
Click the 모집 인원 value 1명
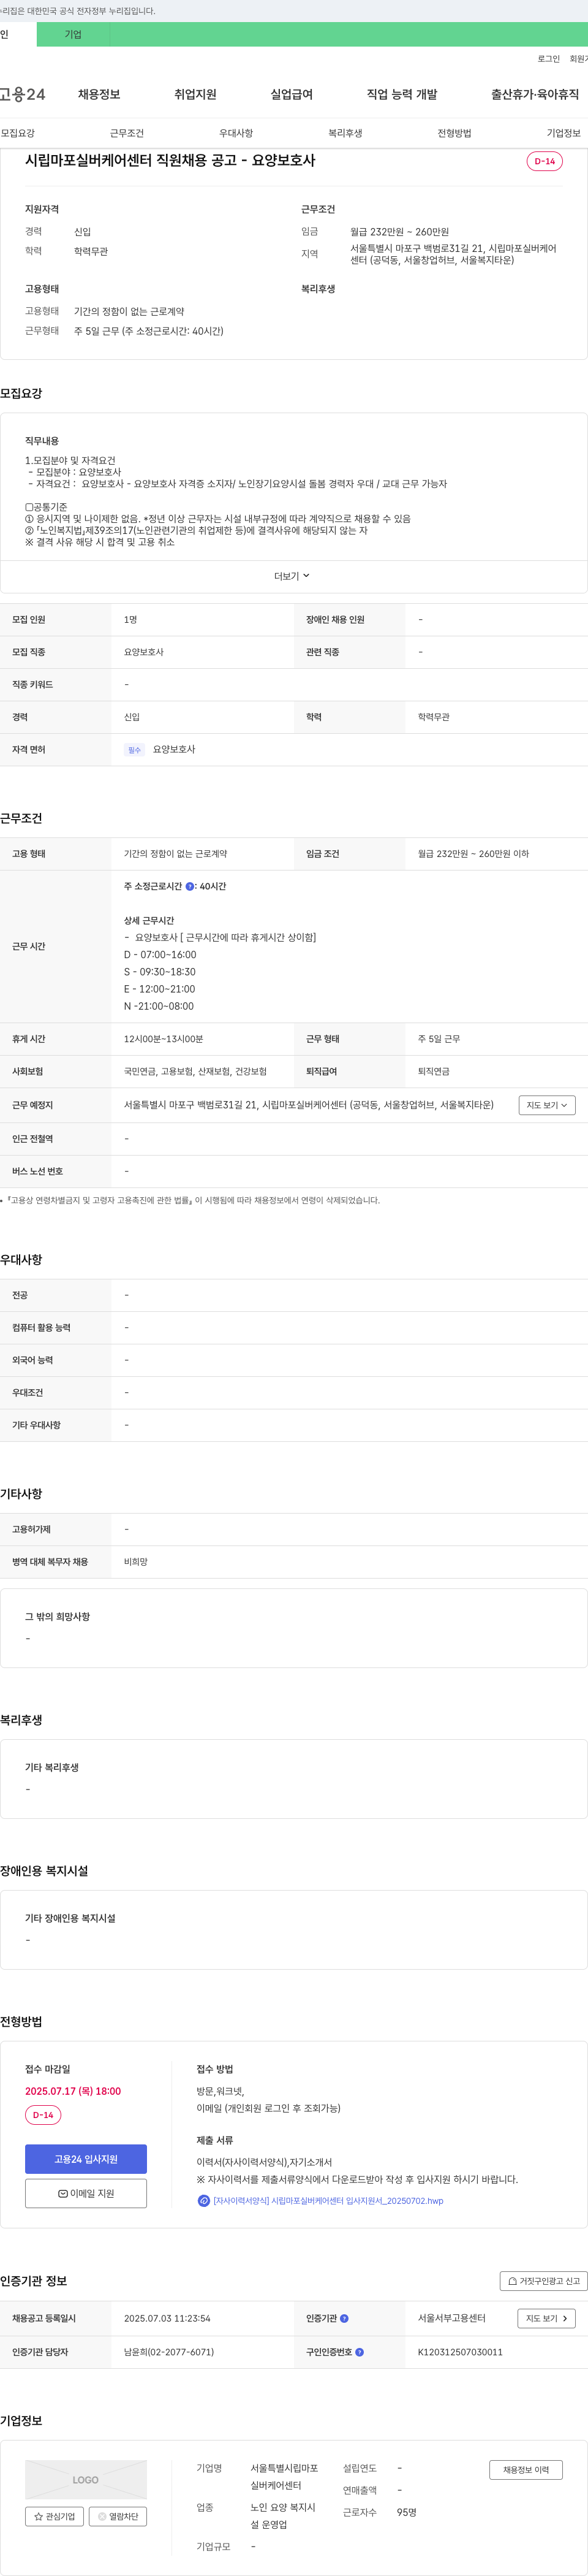click(x=131, y=620)
